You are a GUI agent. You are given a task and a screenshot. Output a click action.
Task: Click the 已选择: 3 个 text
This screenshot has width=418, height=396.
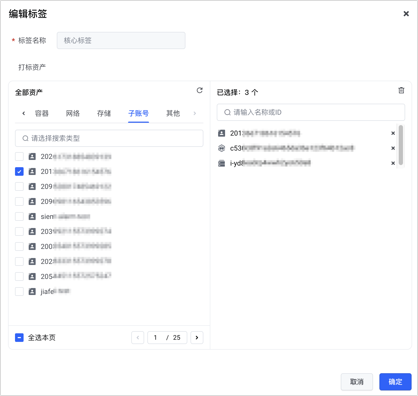238,92
